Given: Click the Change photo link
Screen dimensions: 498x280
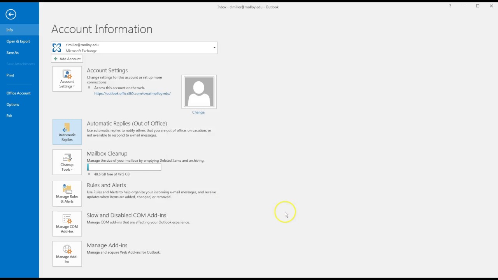Looking at the screenshot, I should [198, 112].
